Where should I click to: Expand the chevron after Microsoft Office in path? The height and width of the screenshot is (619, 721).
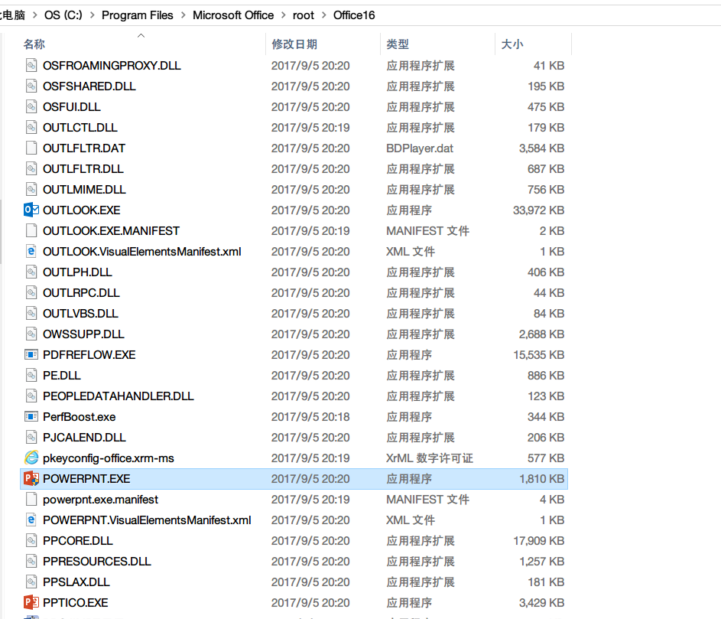tap(283, 15)
